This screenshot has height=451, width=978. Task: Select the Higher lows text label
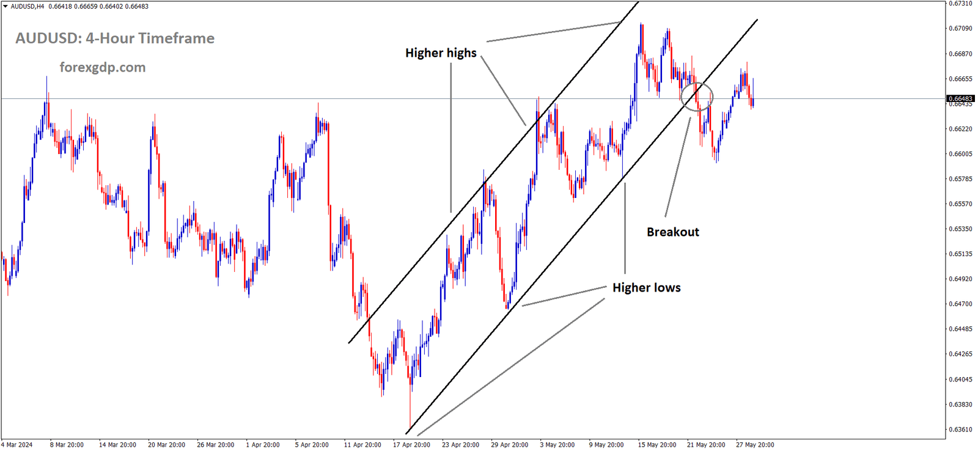(647, 288)
